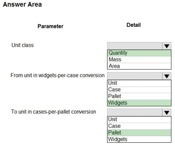175x146 pixels.
Task: Choose Case in the From unit list
Action: 139,90
